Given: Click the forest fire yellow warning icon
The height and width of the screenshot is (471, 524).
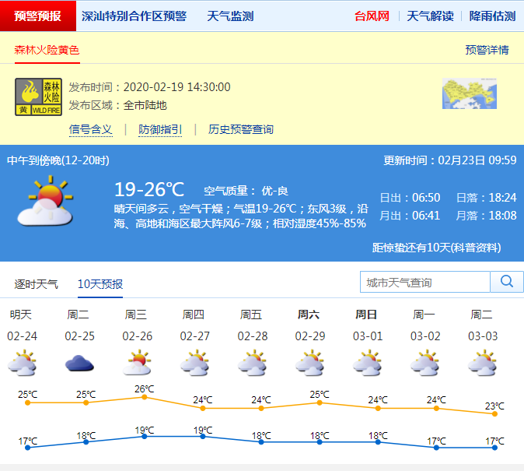Looking at the screenshot, I should click(x=38, y=97).
